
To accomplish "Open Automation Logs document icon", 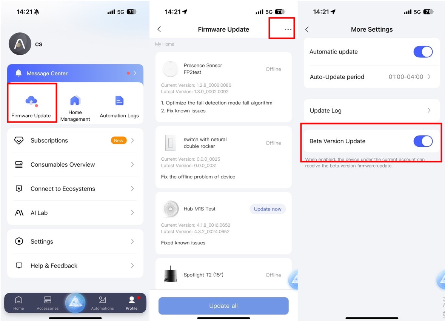I will point(119,100).
